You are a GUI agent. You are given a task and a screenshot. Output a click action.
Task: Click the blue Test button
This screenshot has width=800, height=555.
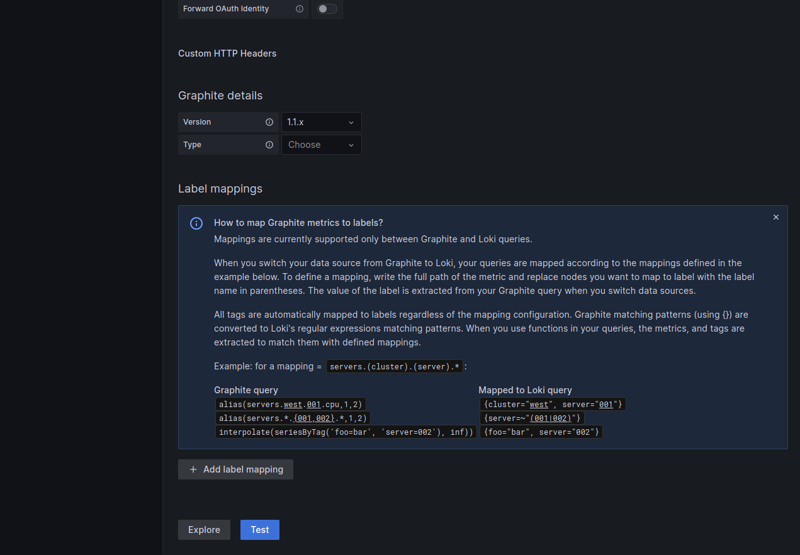pos(260,530)
